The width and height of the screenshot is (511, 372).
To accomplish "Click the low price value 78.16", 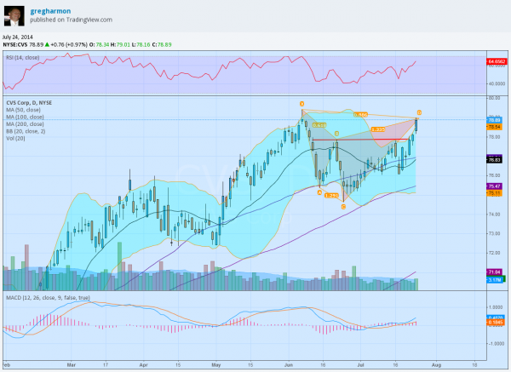I will point(143,44).
